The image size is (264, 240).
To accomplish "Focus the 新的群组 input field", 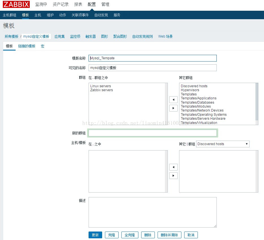I will pyautogui.click(x=153, y=133).
